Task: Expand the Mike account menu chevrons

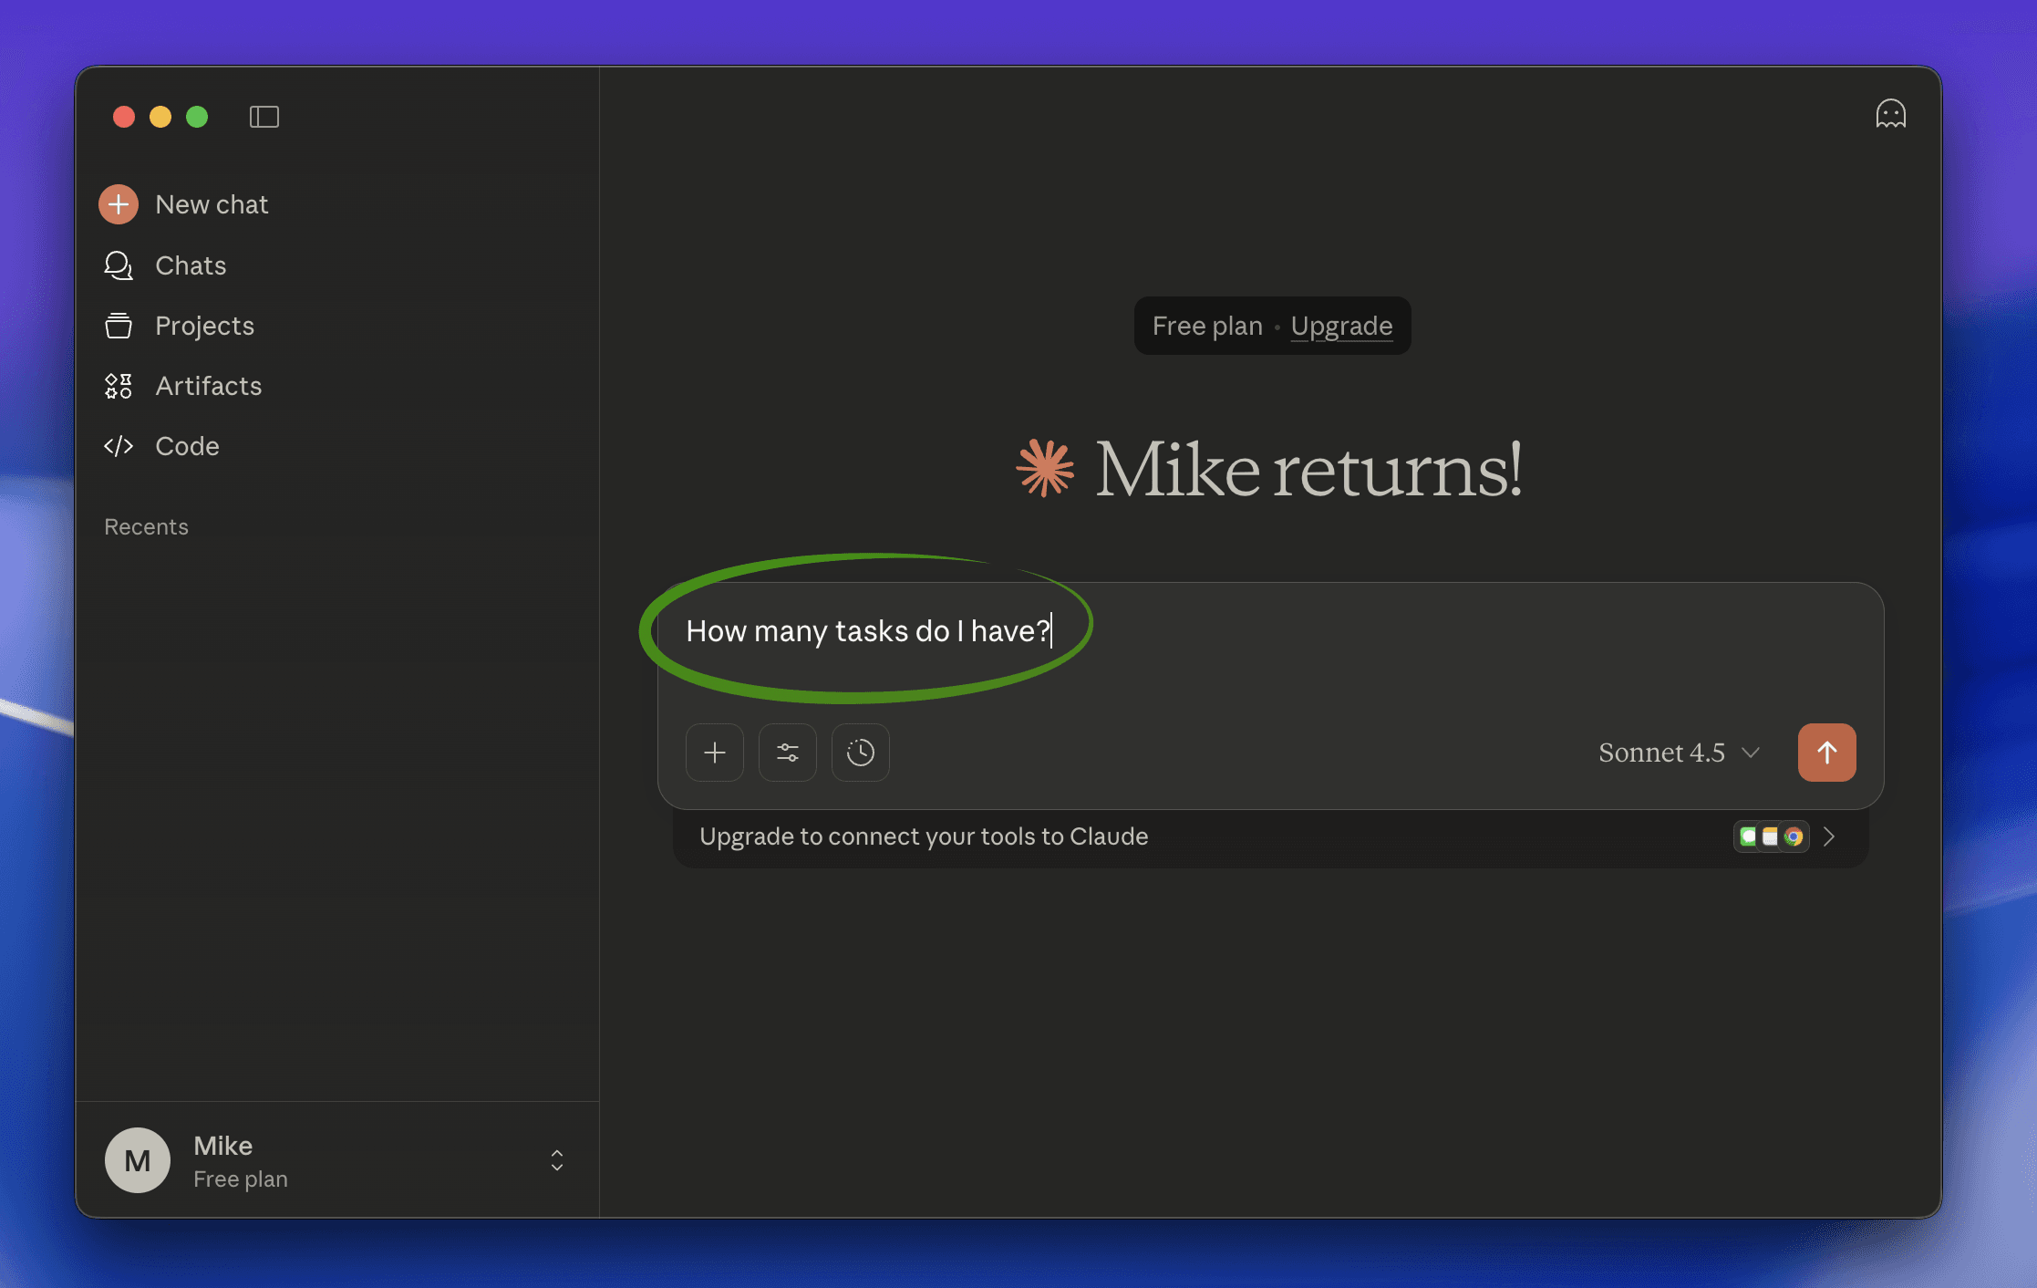Action: [557, 1160]
